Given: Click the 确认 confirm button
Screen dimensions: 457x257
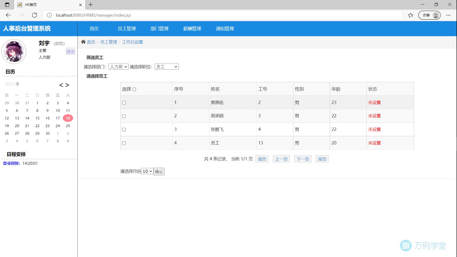Looking at the screenshot, I should (159, 172).
